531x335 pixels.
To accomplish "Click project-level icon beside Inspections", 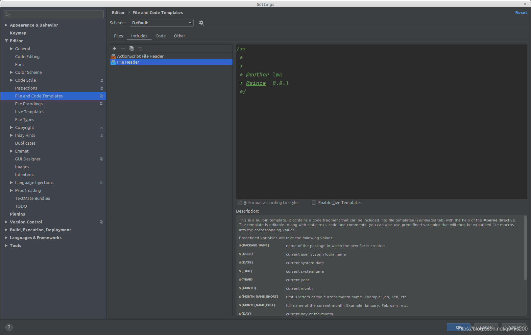I will tap(101, 88).
